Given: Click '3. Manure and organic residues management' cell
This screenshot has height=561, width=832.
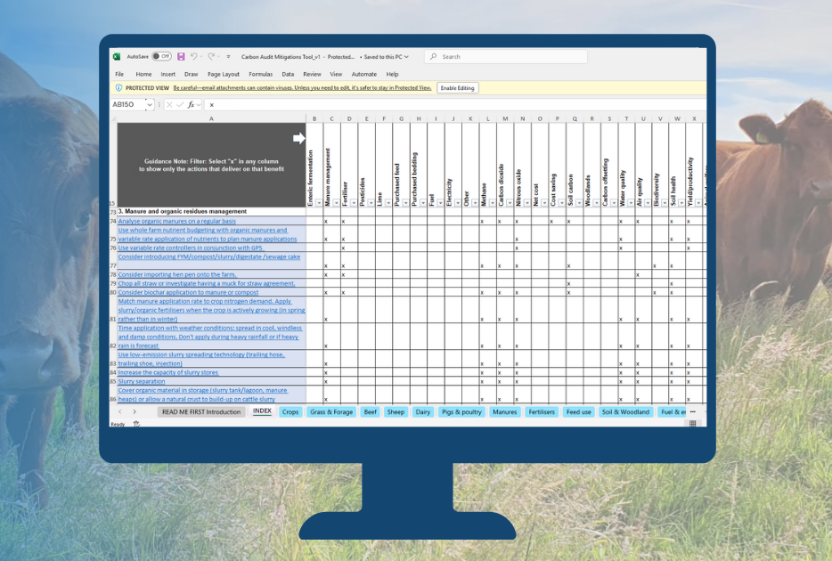Looking at the screenshot, I should pyautogui.click(x=211, y=212).
